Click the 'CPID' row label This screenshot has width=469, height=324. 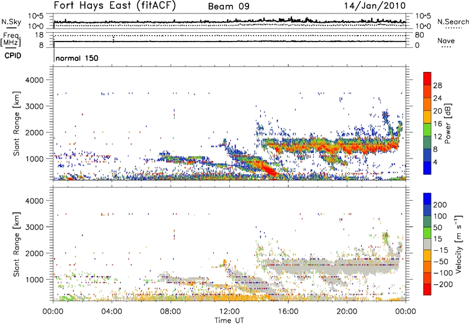[13, 56]
